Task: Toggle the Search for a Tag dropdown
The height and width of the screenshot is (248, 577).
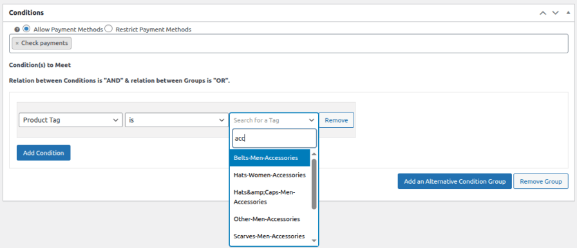Action: point(274,120)
